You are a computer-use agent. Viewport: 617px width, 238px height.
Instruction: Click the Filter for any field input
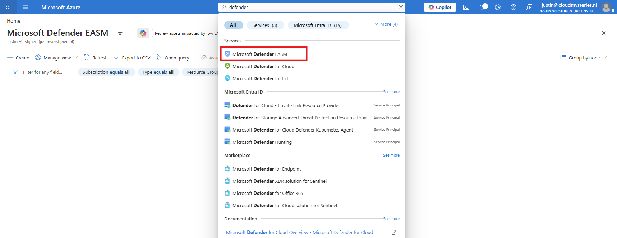(42, 72)
